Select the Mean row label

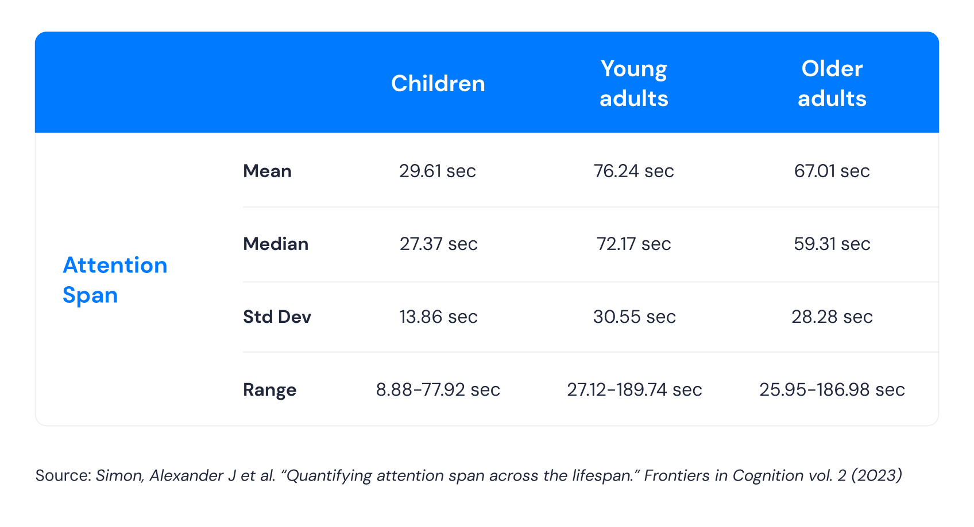click(267, 171)
